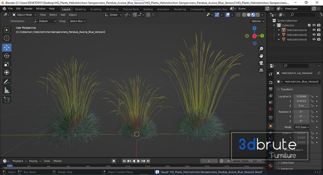
Task: Switch to rendered viewport shading
Action: coord(258,15)
